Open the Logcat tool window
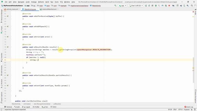 (x=26, y=107)
